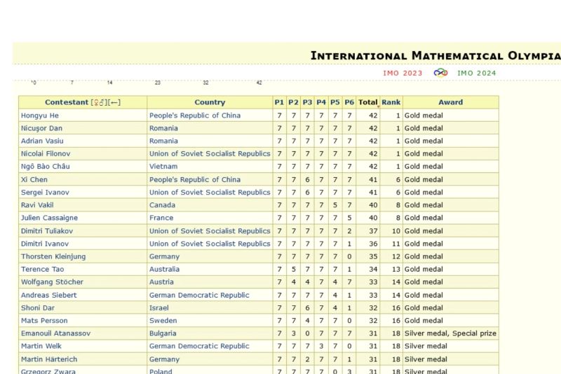561x374 pixels.
Task: Open the Vietnam country page
Action: click(x=163, y=167)
